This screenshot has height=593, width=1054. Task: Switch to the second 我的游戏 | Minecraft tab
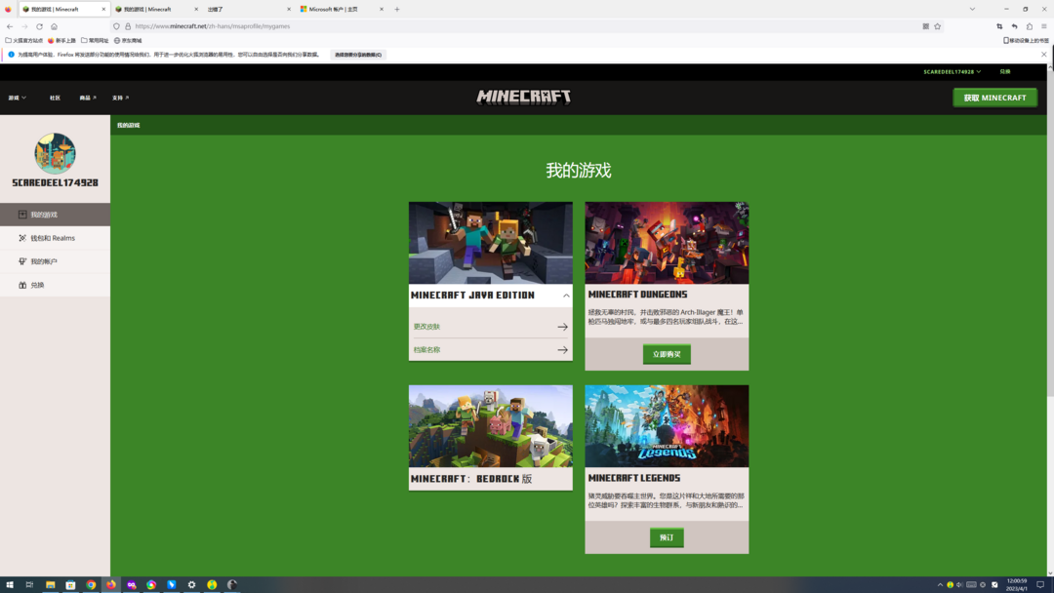click(x=155, y=9)
